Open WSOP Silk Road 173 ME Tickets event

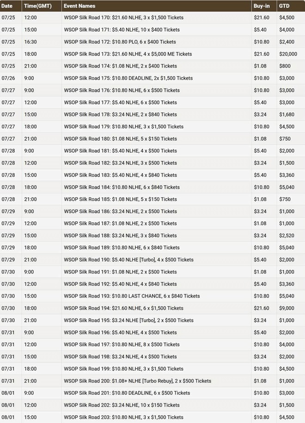click(128, 54)
